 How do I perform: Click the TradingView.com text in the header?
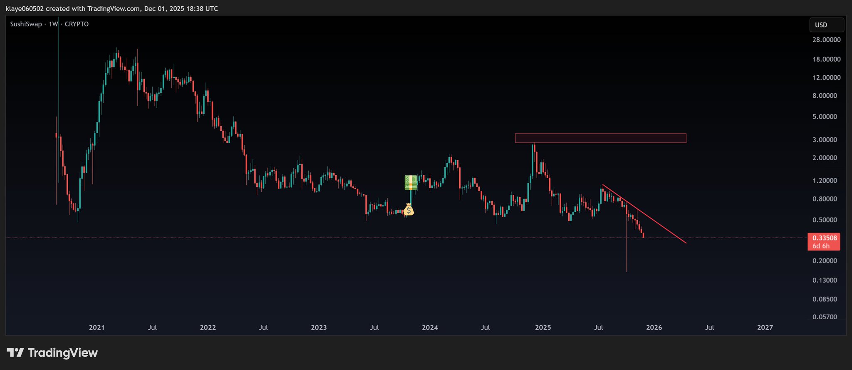[x=114, y=9]
